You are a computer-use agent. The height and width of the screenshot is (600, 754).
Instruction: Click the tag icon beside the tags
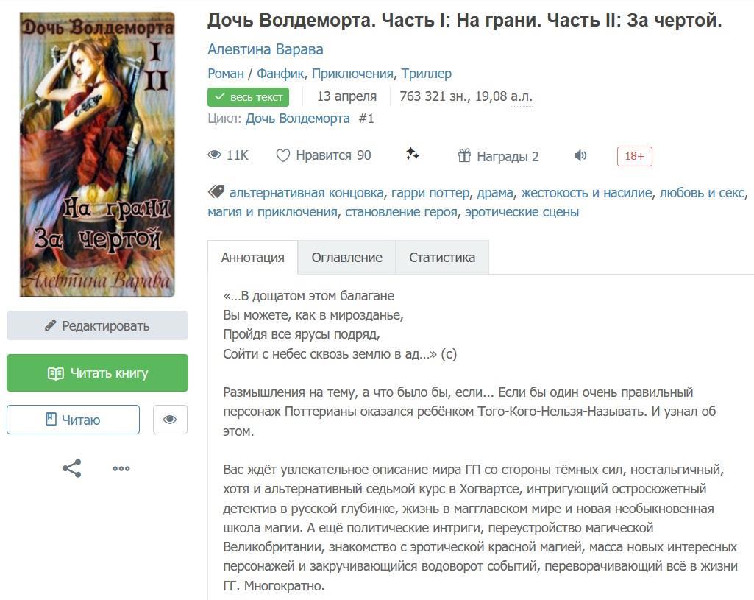[x=216, y=192]
